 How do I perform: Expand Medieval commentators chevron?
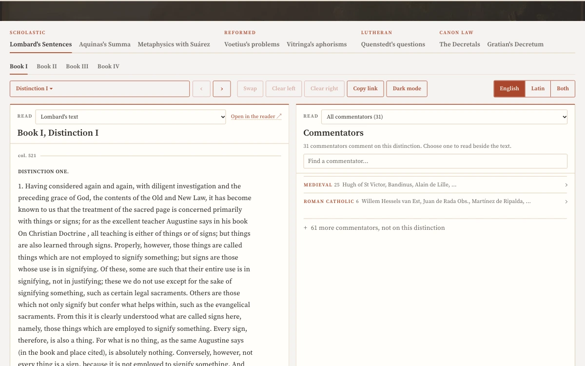pyautogui.click(x=566, y=185)
